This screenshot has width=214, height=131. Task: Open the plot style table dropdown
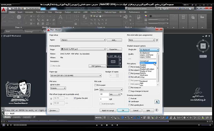142,40
